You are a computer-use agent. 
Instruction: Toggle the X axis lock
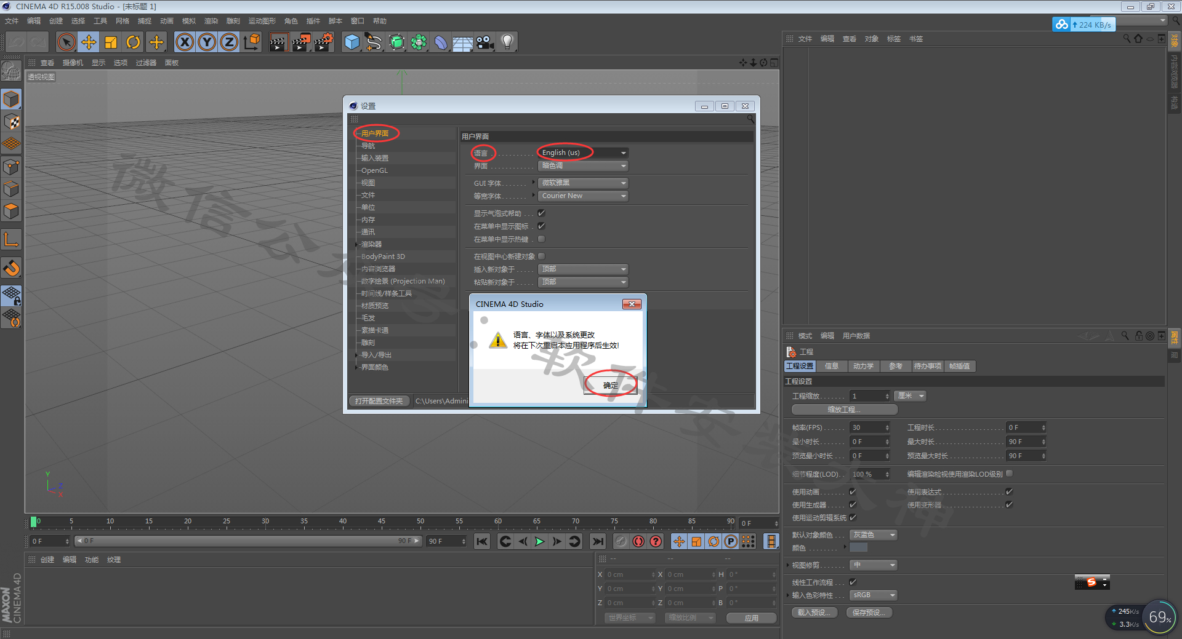tap(185, 42)
